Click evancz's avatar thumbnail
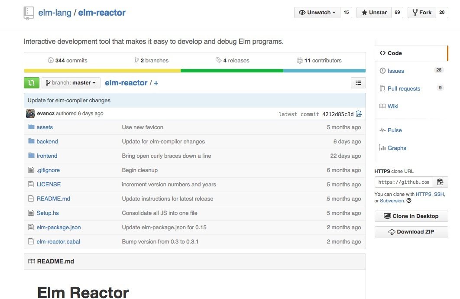Screen dimensions: 460x299 click(x=30, y=114)
